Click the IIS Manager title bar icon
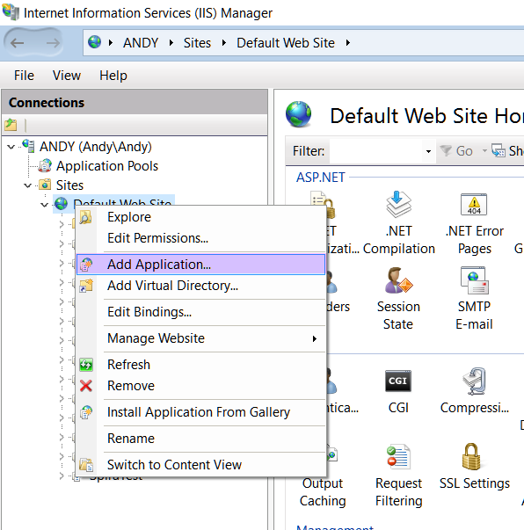Image resolution: width=524 pixels, height=530 pixels. pyautogui.click(x=11, y=12)
